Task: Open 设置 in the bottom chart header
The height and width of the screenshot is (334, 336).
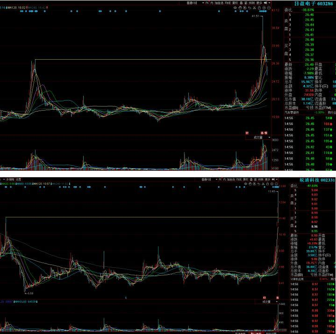Action: tap(19, 179)
